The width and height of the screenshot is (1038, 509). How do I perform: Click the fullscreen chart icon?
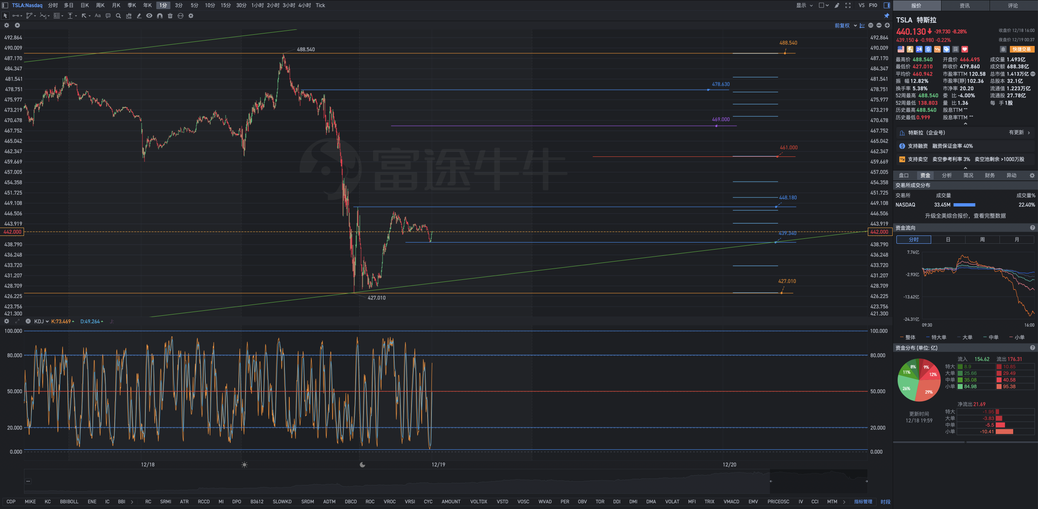click(x=848, y=5)
